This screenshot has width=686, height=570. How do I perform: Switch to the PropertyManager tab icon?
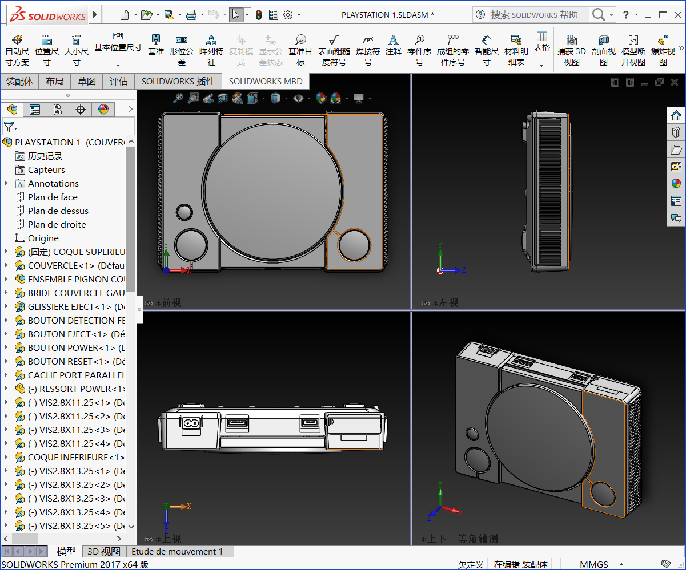(35, 109)
